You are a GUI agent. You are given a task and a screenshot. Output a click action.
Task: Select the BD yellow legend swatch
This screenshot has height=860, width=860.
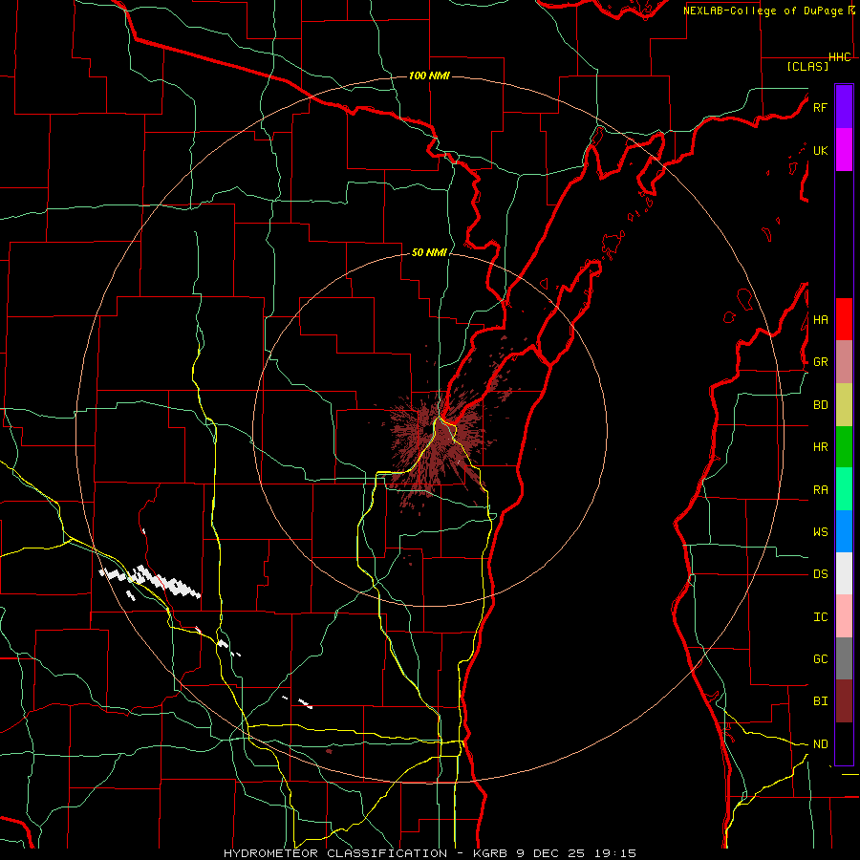(x=844, y=405)
